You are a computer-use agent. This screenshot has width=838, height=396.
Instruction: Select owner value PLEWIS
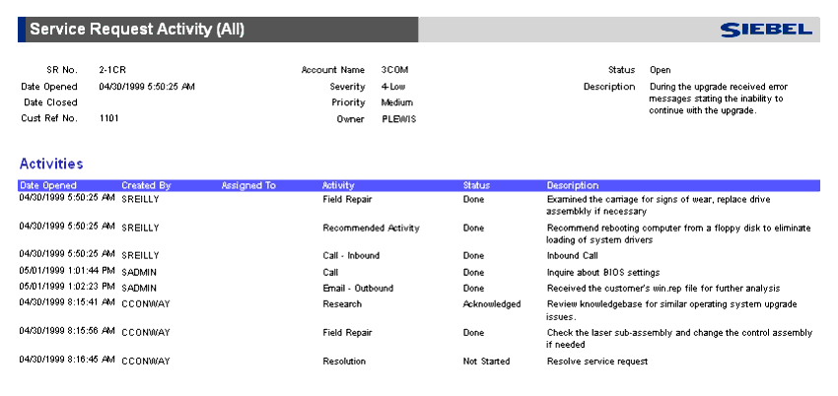click(398, 119)
